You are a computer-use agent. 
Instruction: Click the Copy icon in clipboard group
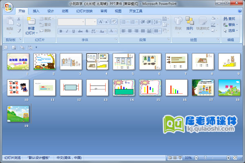(19, 24)
